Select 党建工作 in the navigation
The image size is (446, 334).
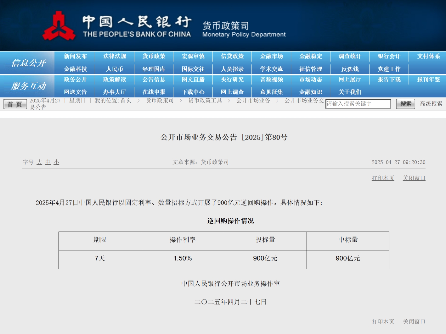pos(389,69)
